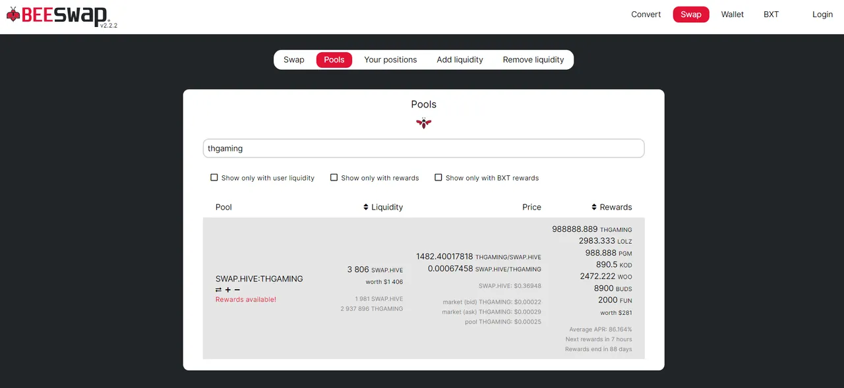The width and height of the screenshot is (844, 388).
Task: Click Rewards end in 88 days text
Action: (599, 349)
